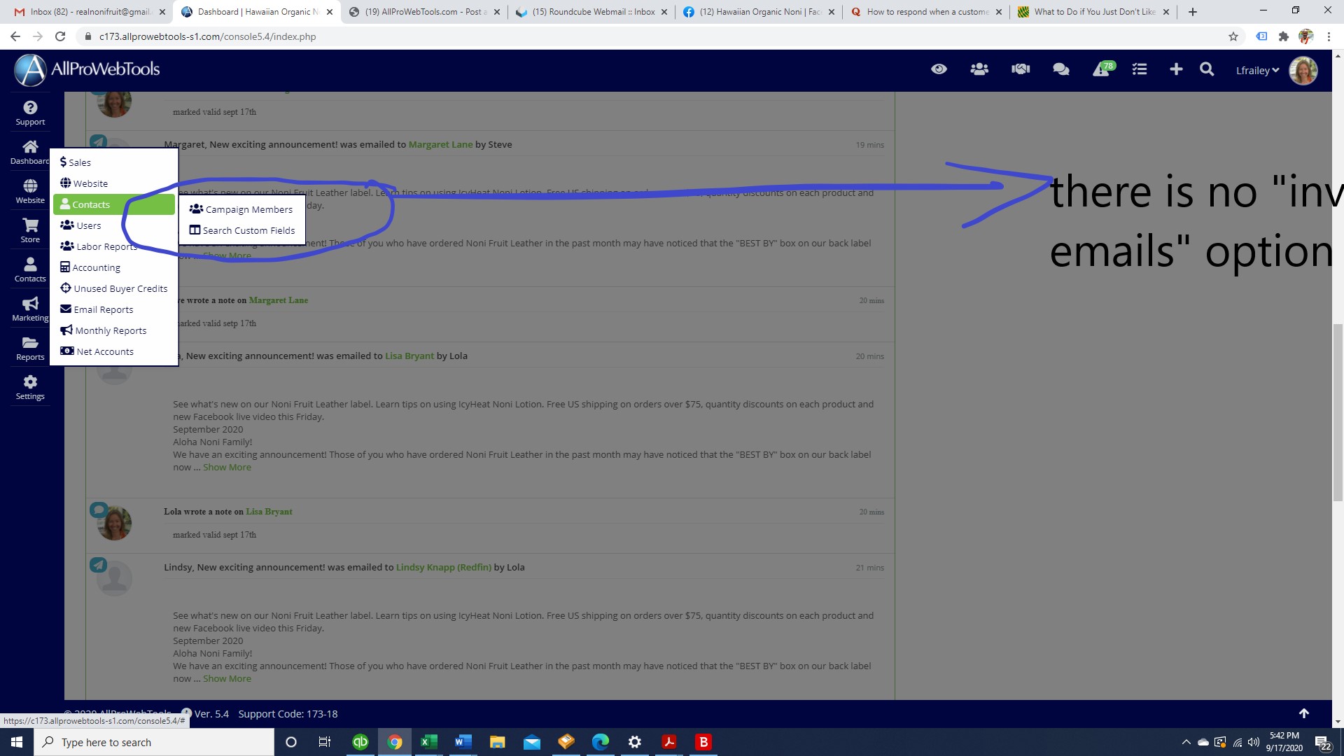Screen dimensions: 1344x756
Task: Open Support in the left sidebar
Action: (x=30, y=113)
